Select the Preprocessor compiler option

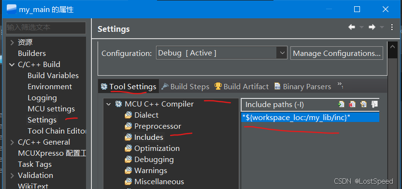pos(158,126)
